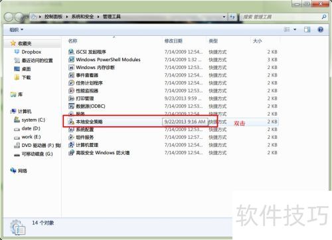Toggle the preview pane button

click(x=307, y=29)
